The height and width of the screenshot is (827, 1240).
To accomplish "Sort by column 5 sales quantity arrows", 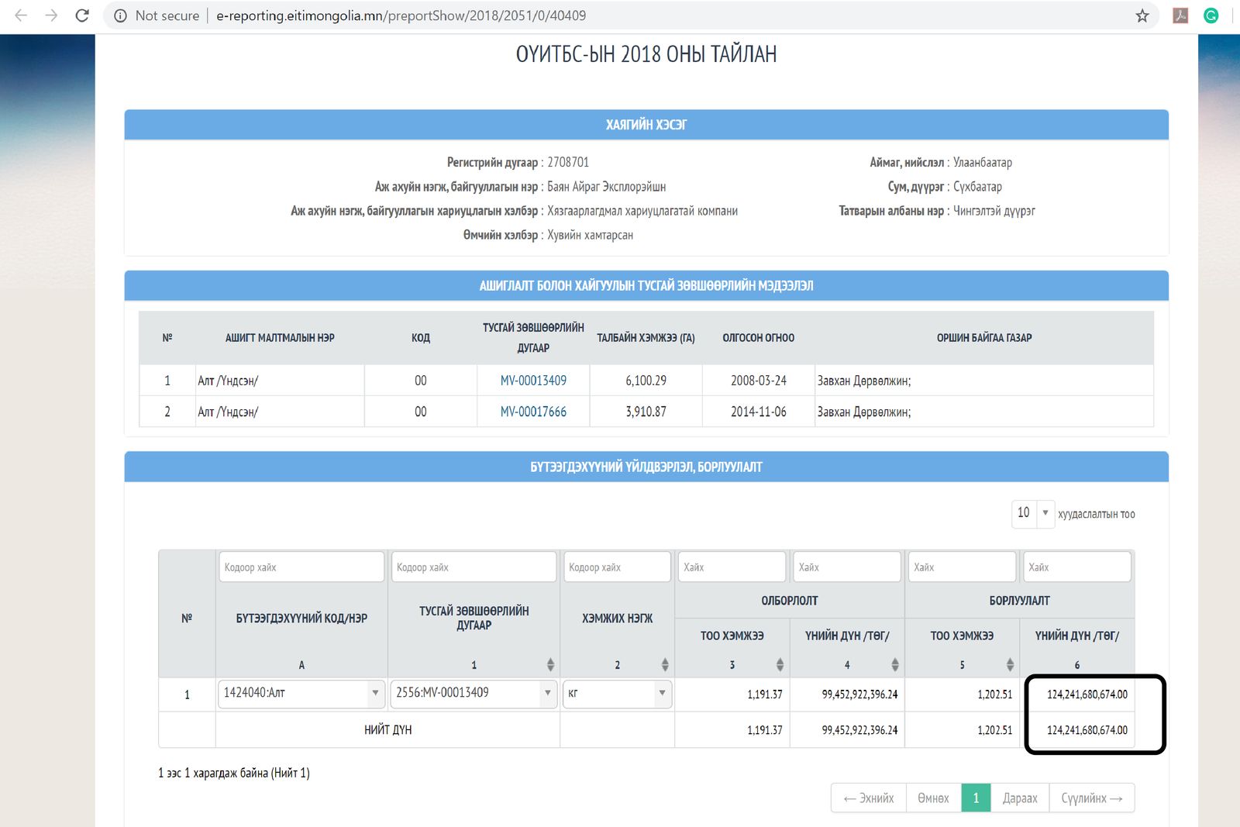I will click(1010, 664).
